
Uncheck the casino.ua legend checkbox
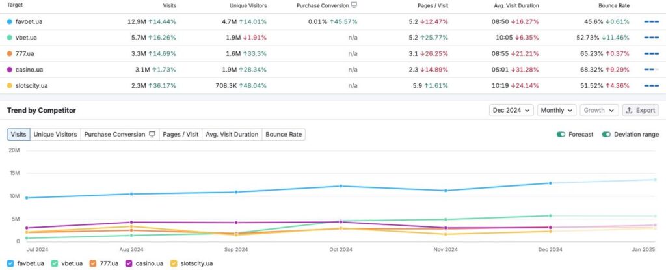tap(129, 263)
